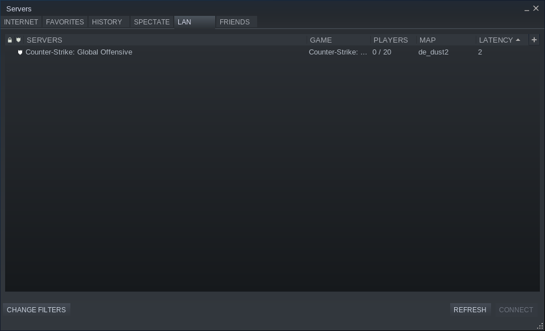Sort list by GAME column header
Image resolution: width=545 pixels, height=331 pixels.
point(339,40)
